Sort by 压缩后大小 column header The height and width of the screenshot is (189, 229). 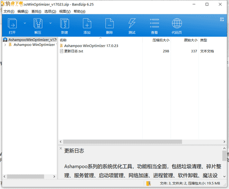point(161,40)
